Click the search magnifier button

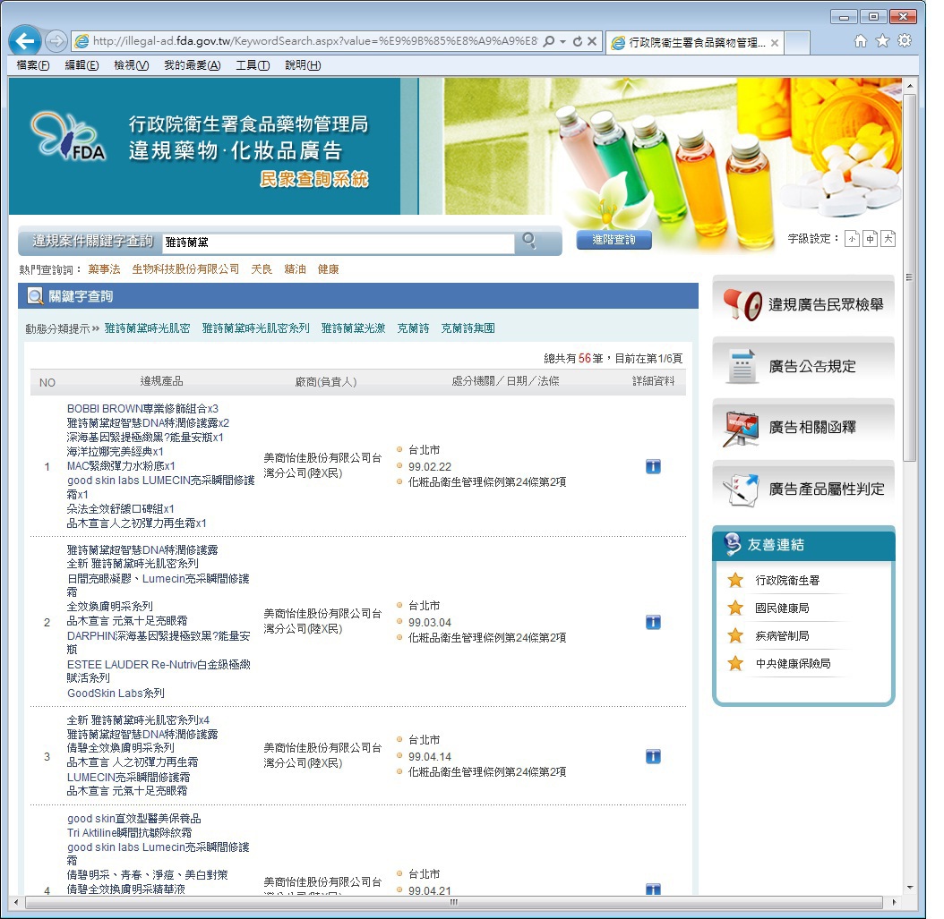[x=529, y=241]
